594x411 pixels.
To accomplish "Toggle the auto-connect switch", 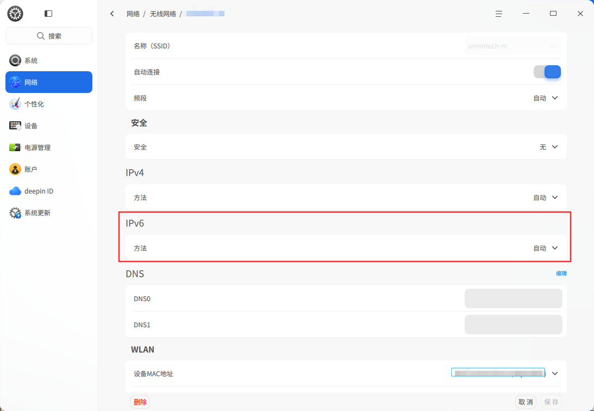I will (547, 72).
